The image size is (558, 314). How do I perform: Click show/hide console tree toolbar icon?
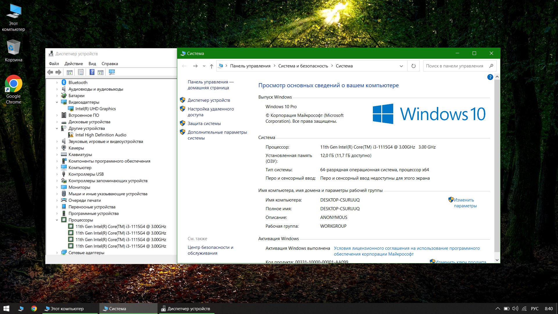click(x=69, y=72)
